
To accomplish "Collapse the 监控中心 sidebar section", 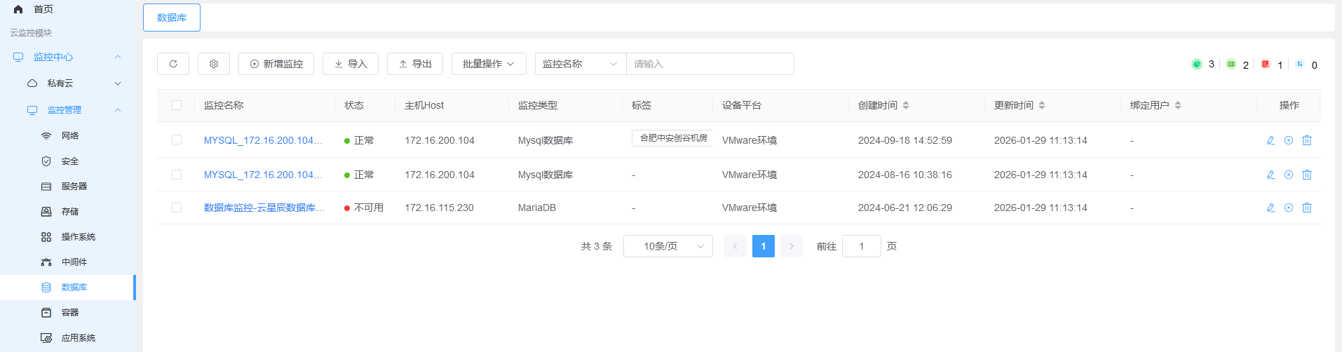I will click(118, 57).
